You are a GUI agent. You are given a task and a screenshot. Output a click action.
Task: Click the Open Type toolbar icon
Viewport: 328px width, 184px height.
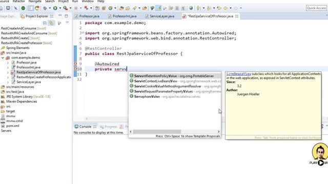(x=121, y=8)
